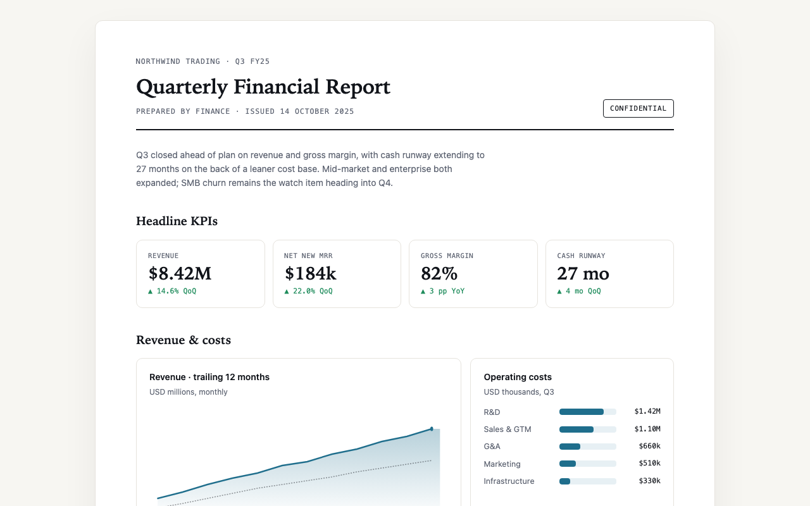810x506 pixels.
Task: Click the Marketing row label
Action: 502,464
